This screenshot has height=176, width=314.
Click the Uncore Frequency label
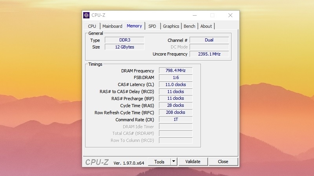point(170,54)
